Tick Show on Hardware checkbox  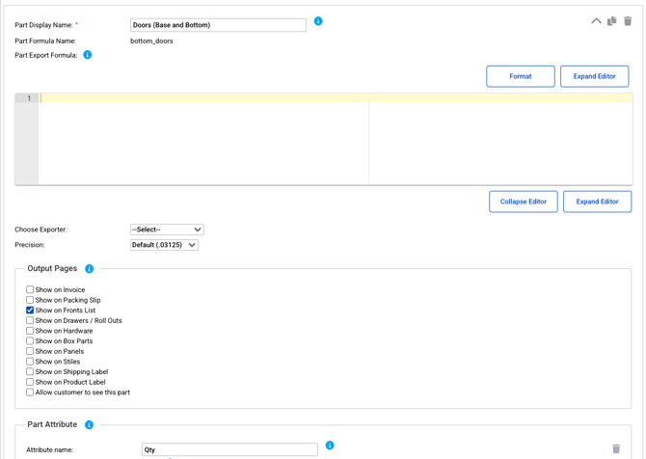click(x=30, y=331)
